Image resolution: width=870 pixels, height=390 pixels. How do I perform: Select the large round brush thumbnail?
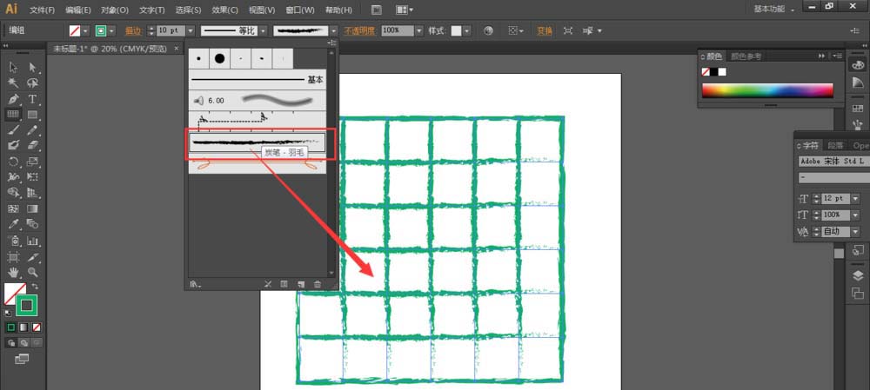(220, 58)
